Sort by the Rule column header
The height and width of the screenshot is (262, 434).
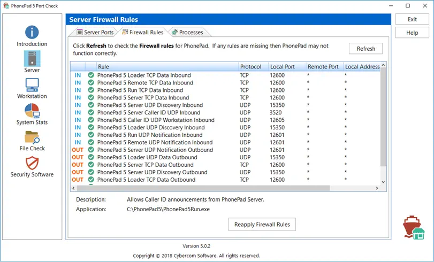167,67
